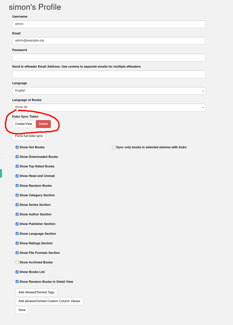Toggle Show Read and Unread checkbox
The image size is (233, 325).
(17, 176)
